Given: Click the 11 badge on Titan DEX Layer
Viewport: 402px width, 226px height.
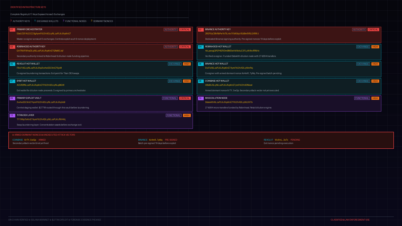Looking at the screenshot, I should point(12,115).
